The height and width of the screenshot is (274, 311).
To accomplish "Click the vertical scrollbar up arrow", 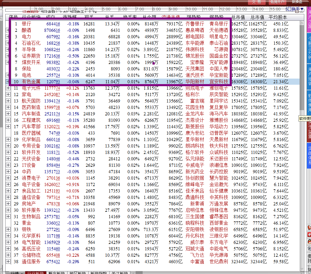I will pyautogui.click(x=302, y=23).
